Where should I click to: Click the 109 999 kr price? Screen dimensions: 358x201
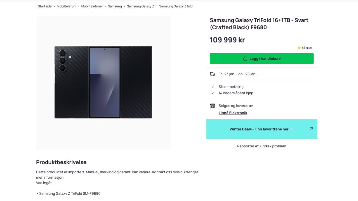pyautogui.click(x=227, y=40)
